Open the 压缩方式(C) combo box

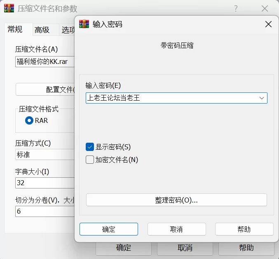pos(45,155)
